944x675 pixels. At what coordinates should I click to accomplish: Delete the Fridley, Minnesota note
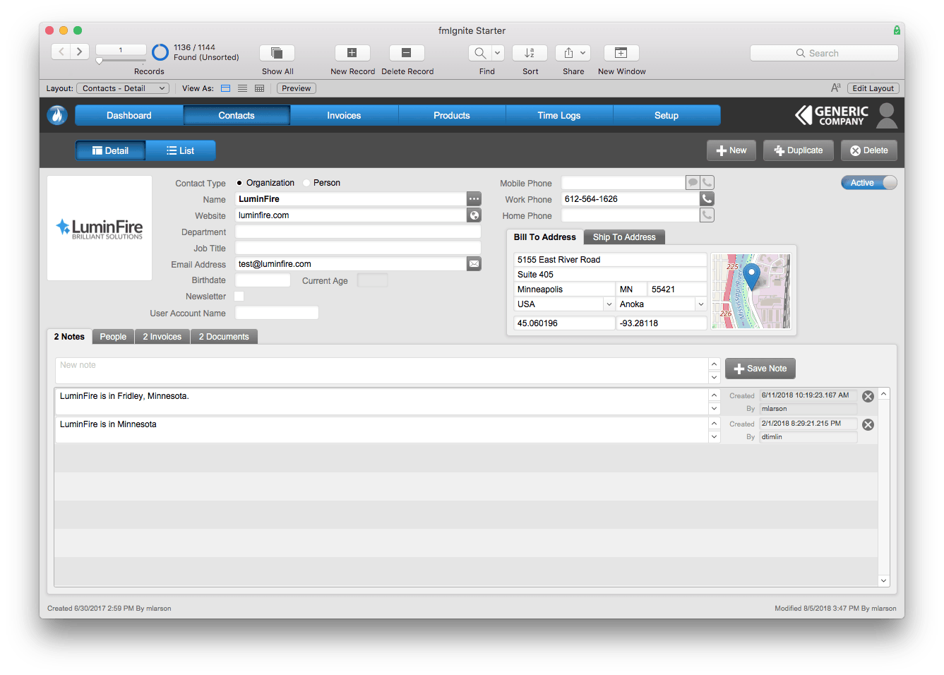tap(868, 397)
